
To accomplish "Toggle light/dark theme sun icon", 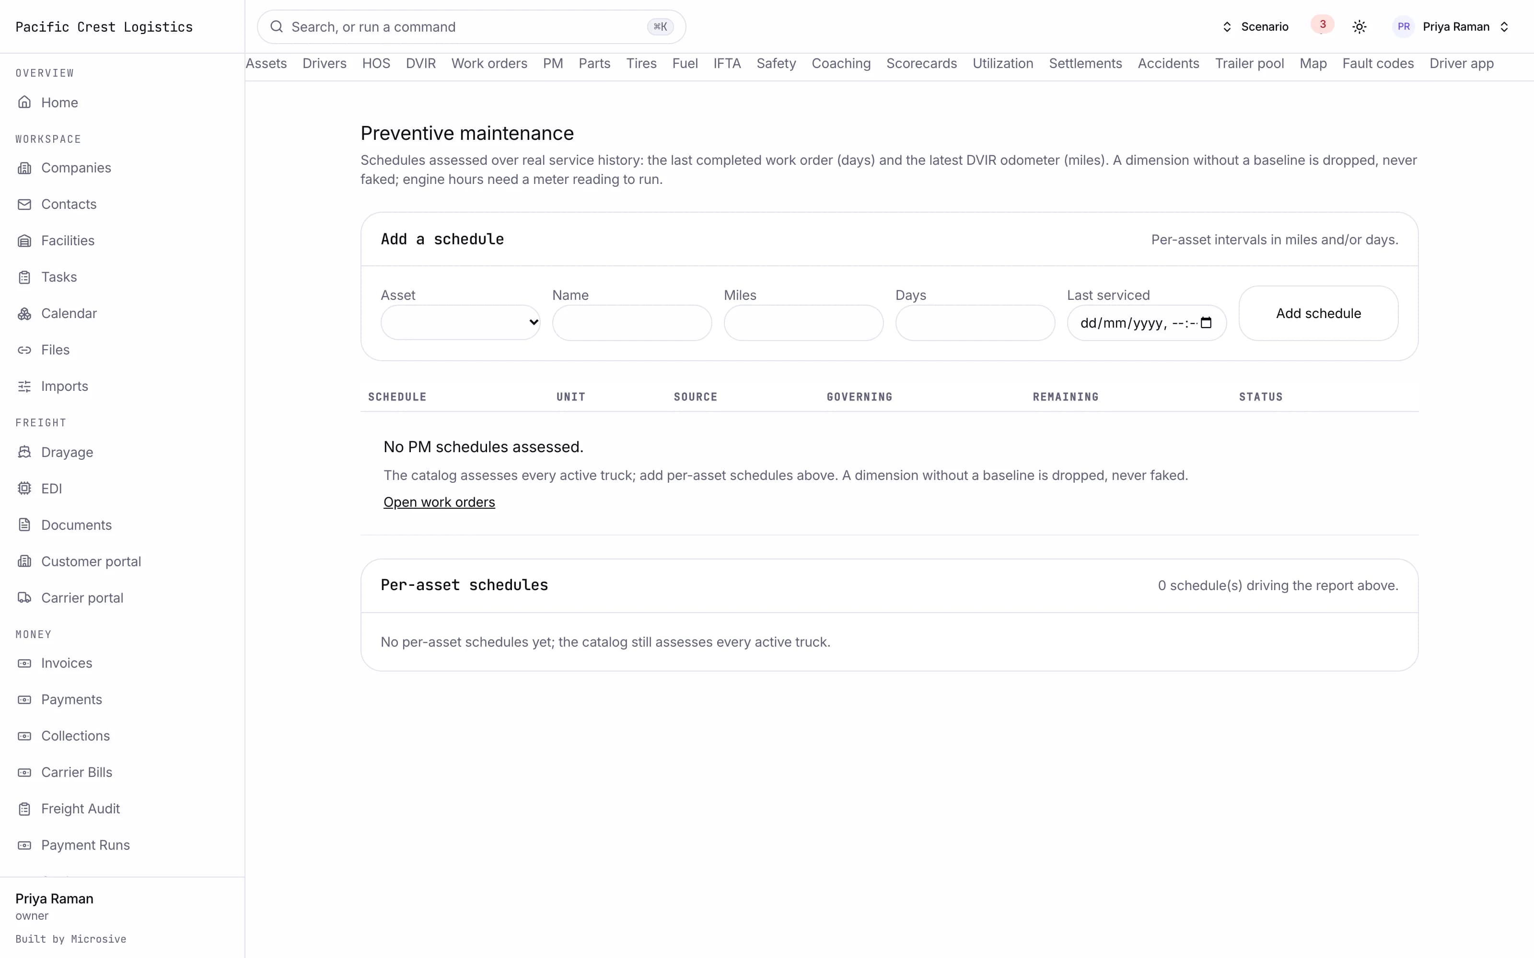I will point(1359,27).
